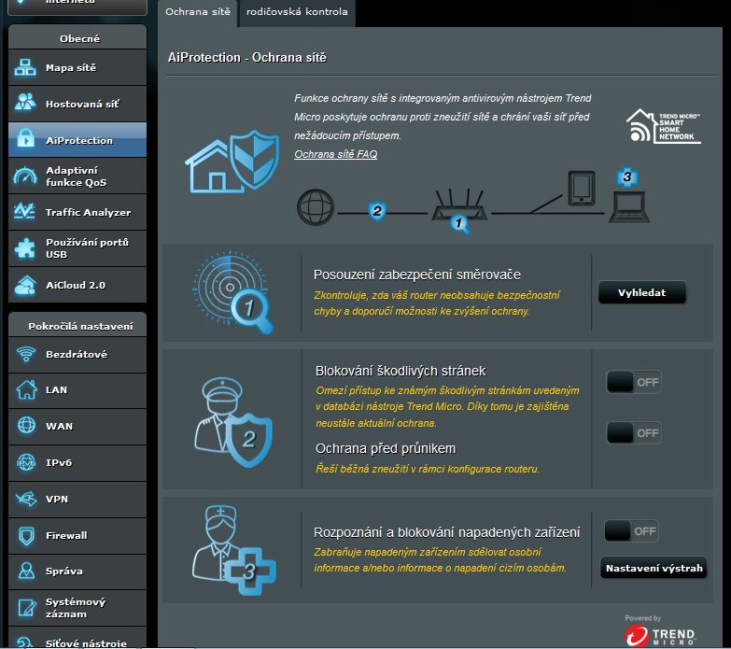Click the VPN icon in sidebar
Viewport: 731px width, 649px height.
coord(25,500)
